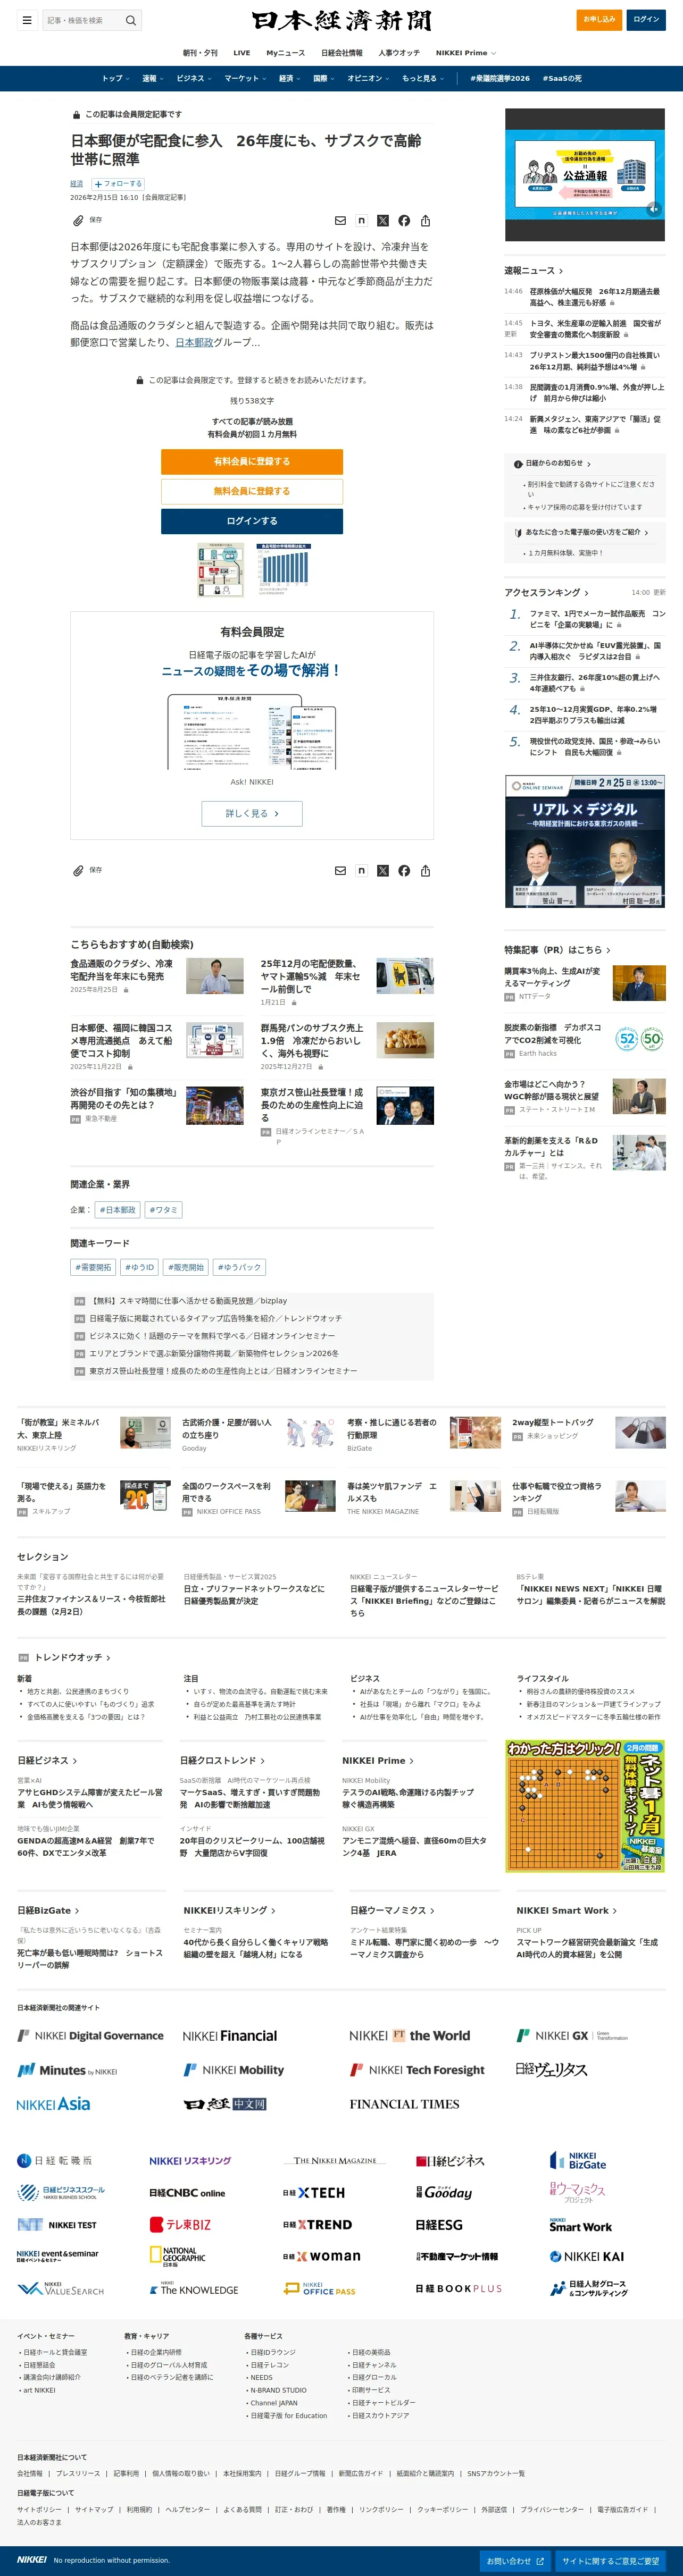Click the #ワタミ company tag
This screenshot has width=683, height=2576.
click(163, 1210)
